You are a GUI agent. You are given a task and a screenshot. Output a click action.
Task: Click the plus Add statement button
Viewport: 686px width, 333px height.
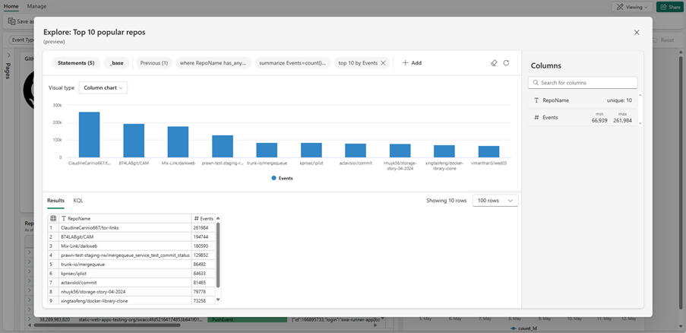[412, 63]
